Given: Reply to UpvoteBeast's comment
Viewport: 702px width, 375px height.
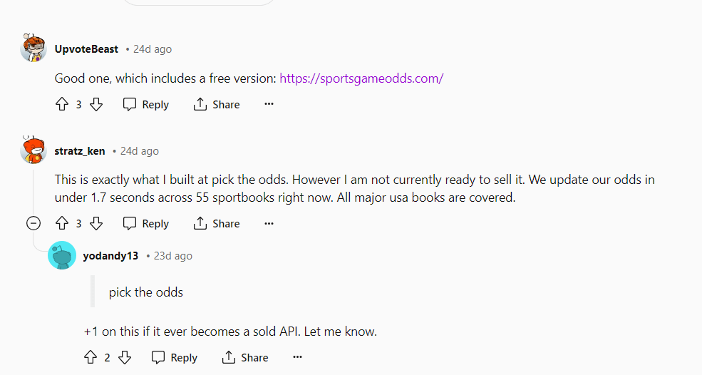Looking at the screenshot, I should 146,105.
